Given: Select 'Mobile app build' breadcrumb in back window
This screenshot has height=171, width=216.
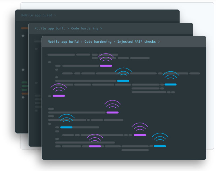Looking at the screenshot, I should 37,15.
